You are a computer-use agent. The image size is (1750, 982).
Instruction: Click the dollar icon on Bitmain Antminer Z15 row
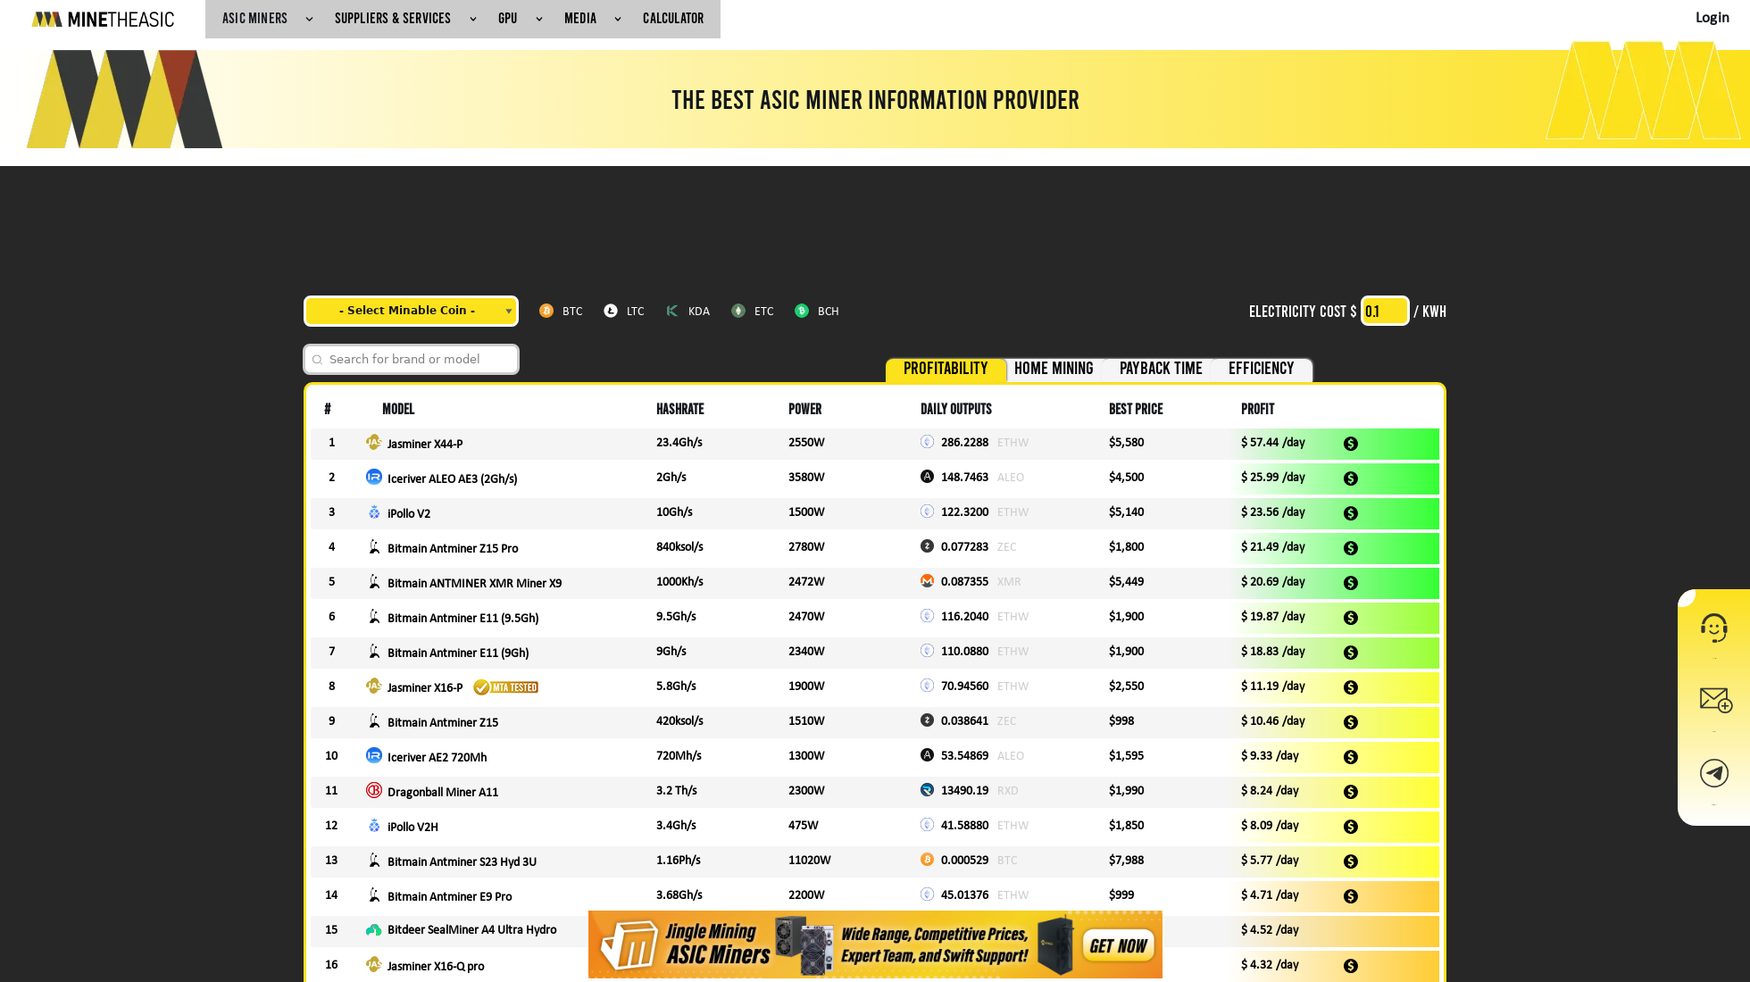[1351, 722]
